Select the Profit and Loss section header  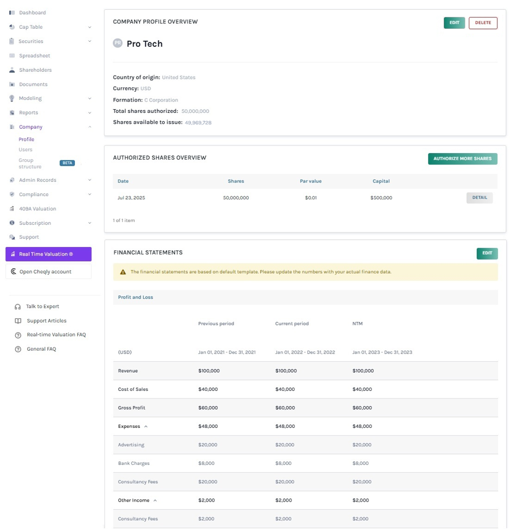(136, 297)
